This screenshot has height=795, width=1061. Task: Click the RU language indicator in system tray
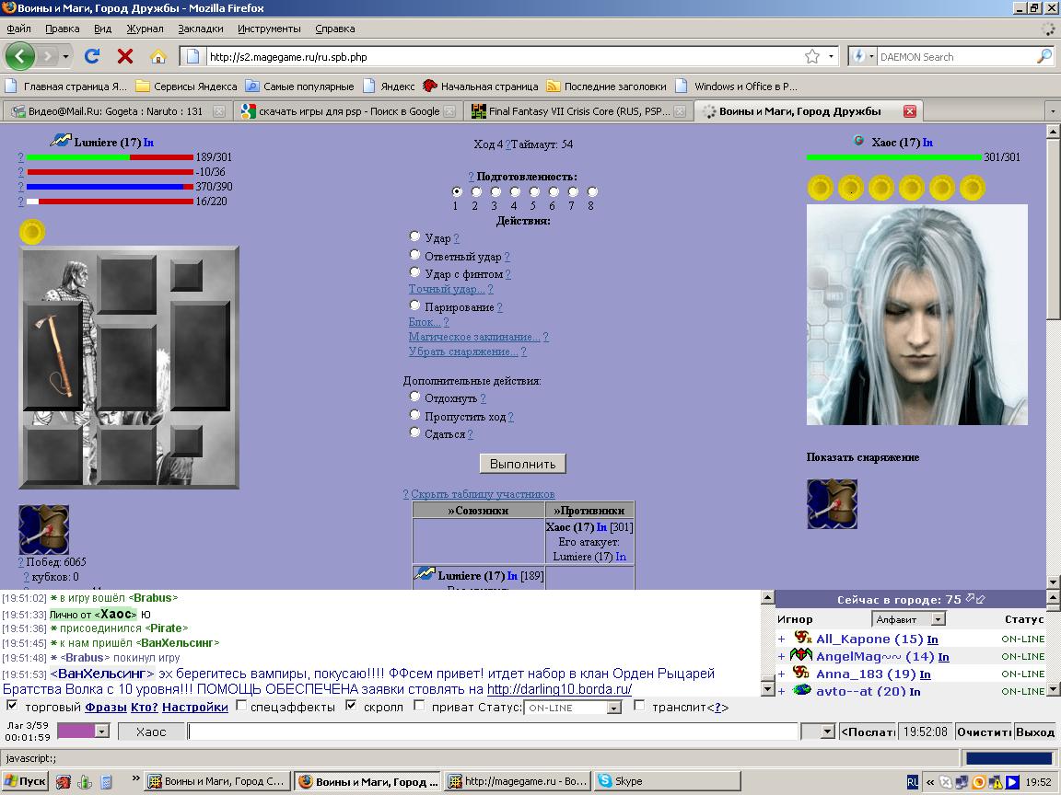pos(912,782)
